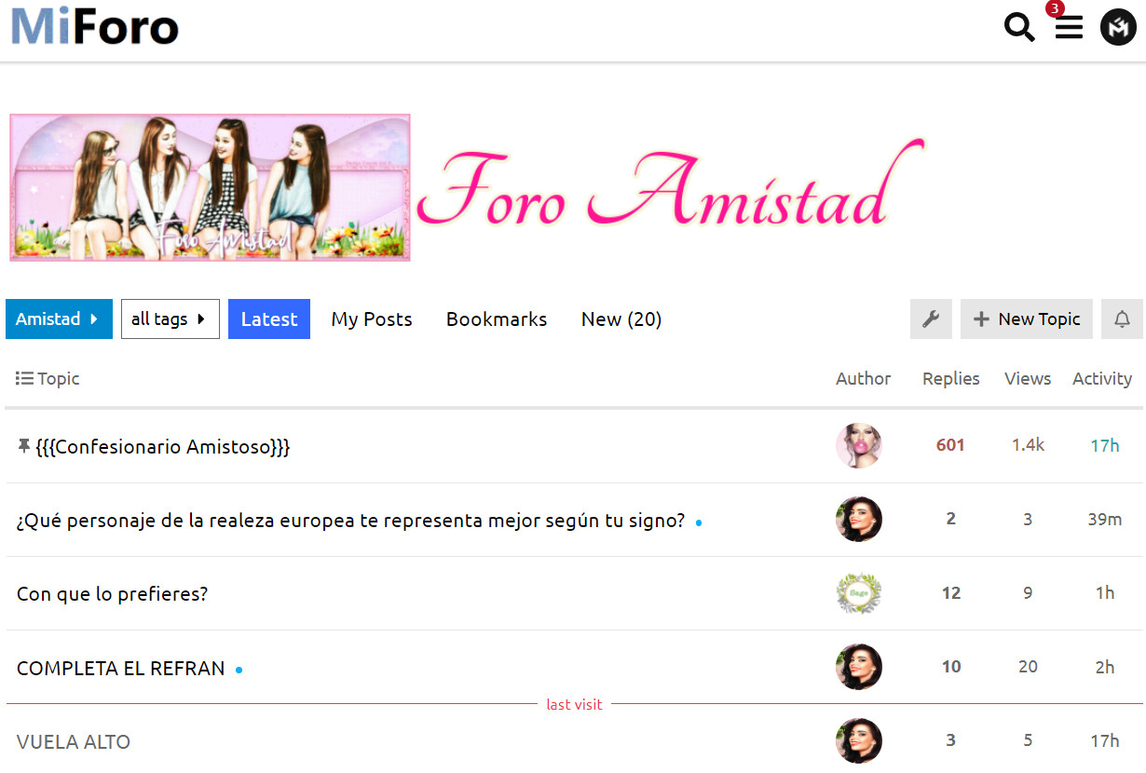The height and width of the screenshot is (773, 1146).
Task: Click the wrench admin tools icon
Action: [931, 319]
